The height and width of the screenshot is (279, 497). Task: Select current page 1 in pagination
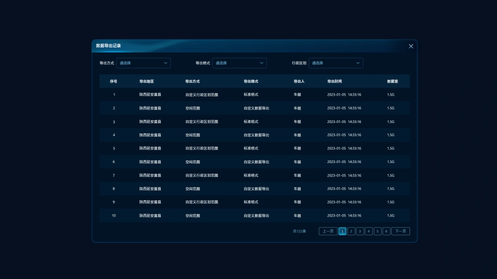(342, 231)
